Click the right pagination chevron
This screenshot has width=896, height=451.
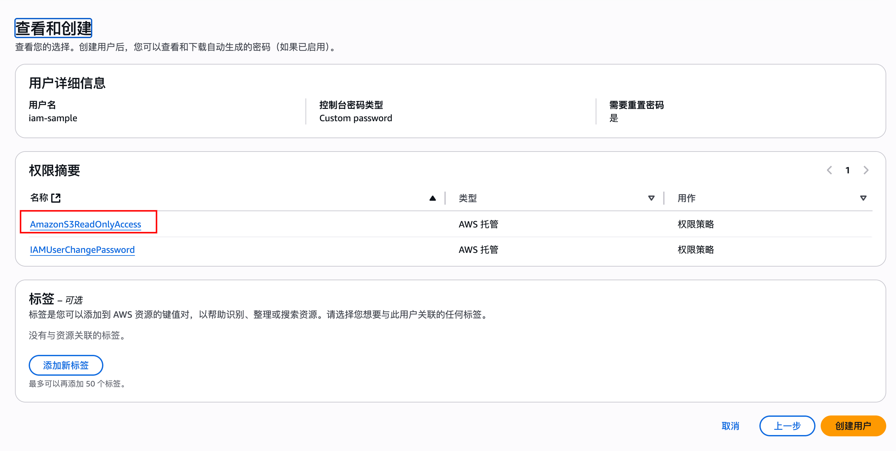tap(866, 170)
